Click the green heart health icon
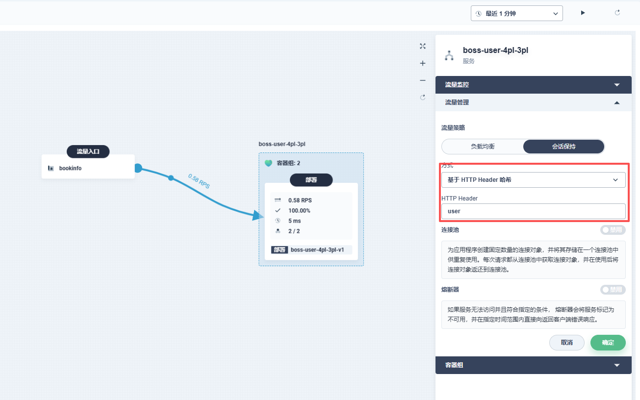The height and width of the screenshot is (400, 640). coord(268,163)
